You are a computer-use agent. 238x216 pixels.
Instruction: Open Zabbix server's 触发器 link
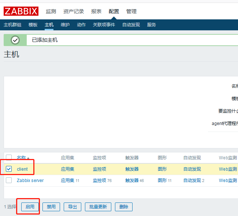132,181
